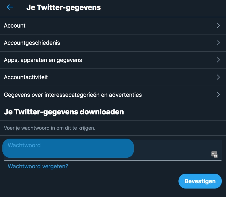
Task: Click the chevron arrow beside Account
Action: click(218, 26)
